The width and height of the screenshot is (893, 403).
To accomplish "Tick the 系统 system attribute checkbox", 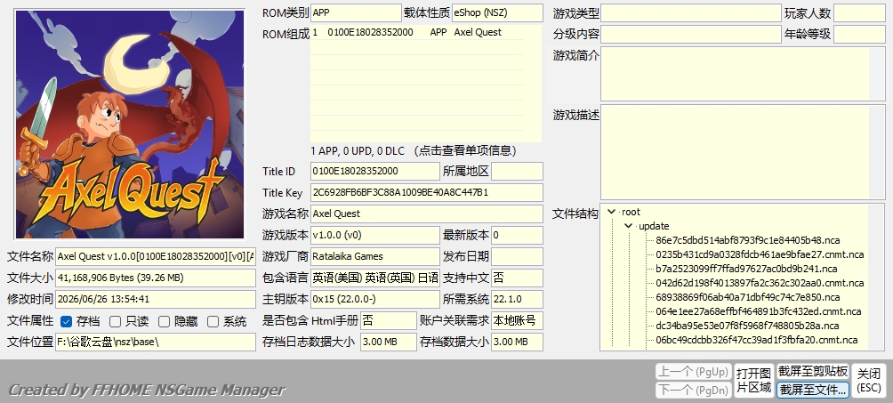I will tap(213, 321).
